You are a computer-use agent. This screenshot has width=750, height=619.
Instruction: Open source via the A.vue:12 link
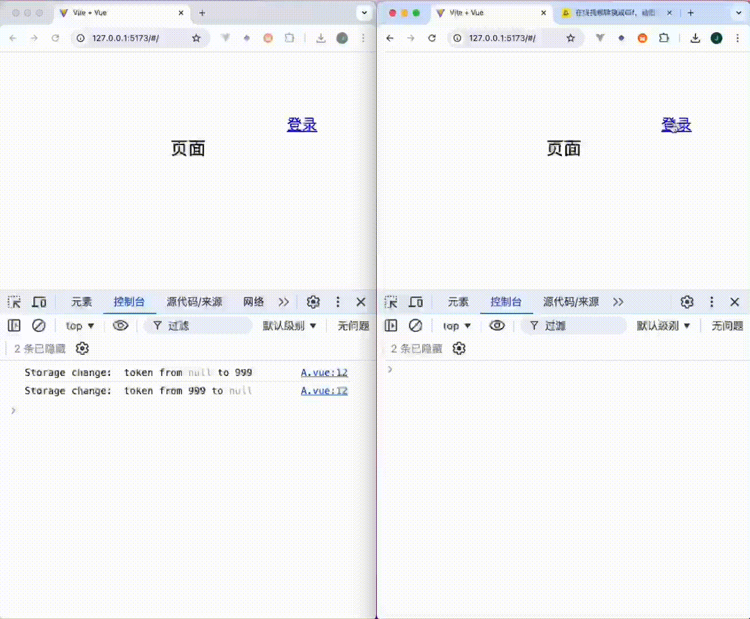coord(324,373)
